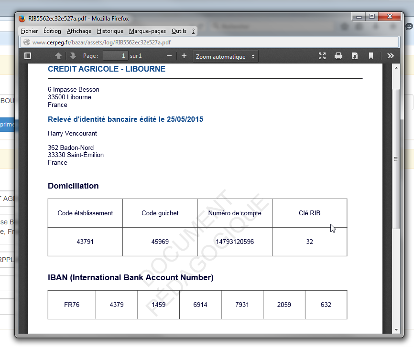The height and width of the screenshot is (358, 414).
Task: Open the current view bookmark
Action: tap(371, 56)
